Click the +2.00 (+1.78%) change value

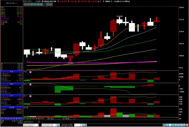pyautogui.click(x=122, y=1)
